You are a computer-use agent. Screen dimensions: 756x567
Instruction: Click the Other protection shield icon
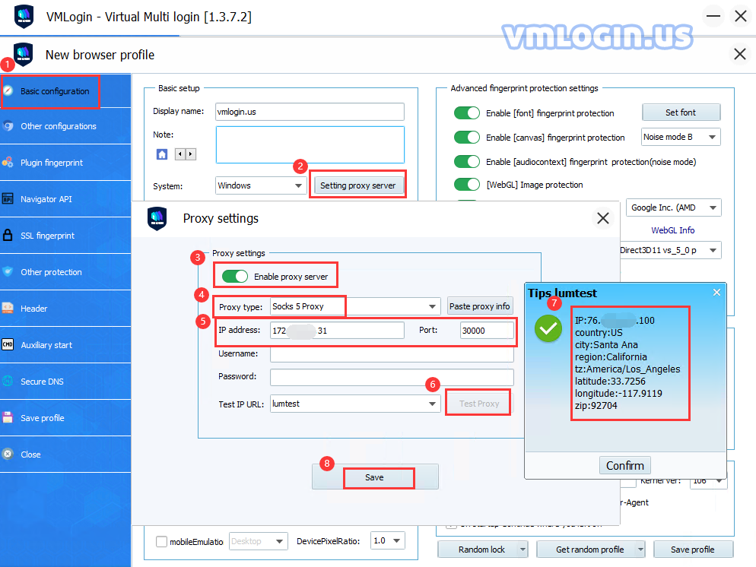click(8, 271)
